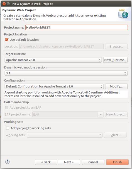Toggle Add project to an EAR checkbox
Viewport: 132px width, 169px height.
pyautogui.click(x=7, y=108)
